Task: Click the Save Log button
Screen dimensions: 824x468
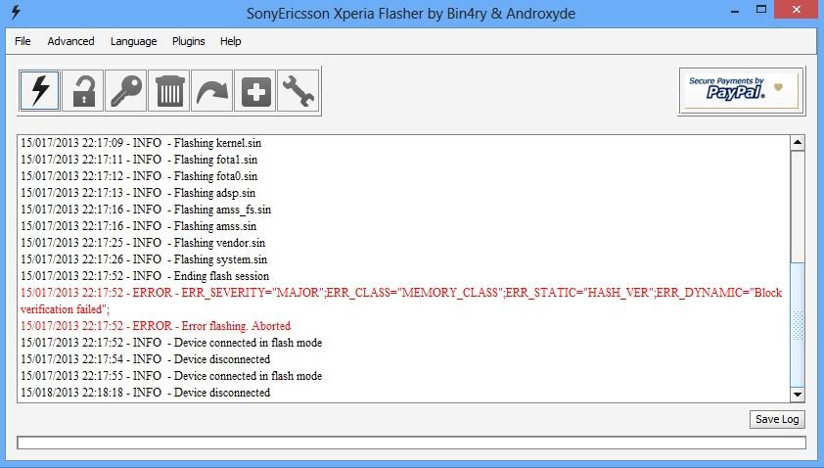Action: pos(777,419)
